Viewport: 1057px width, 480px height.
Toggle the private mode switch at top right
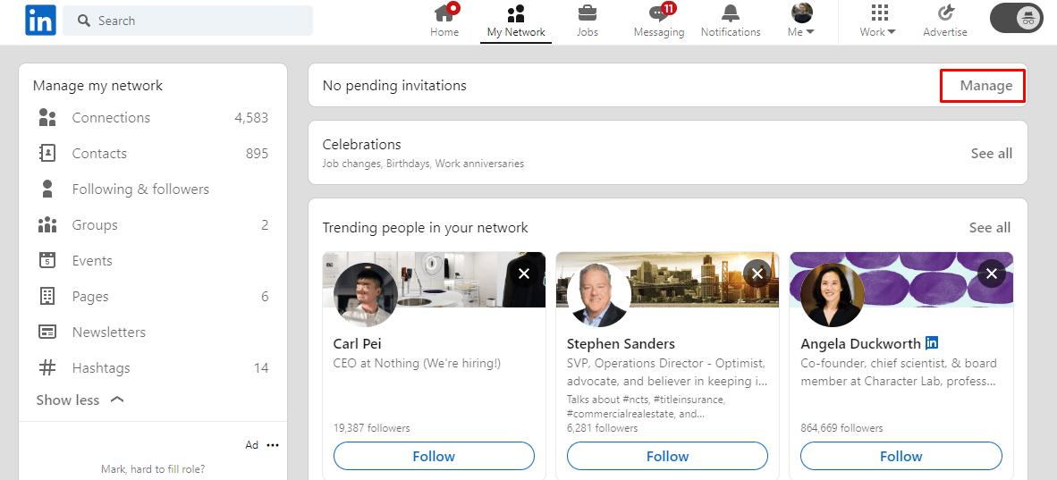click(x=1017, y=18)
